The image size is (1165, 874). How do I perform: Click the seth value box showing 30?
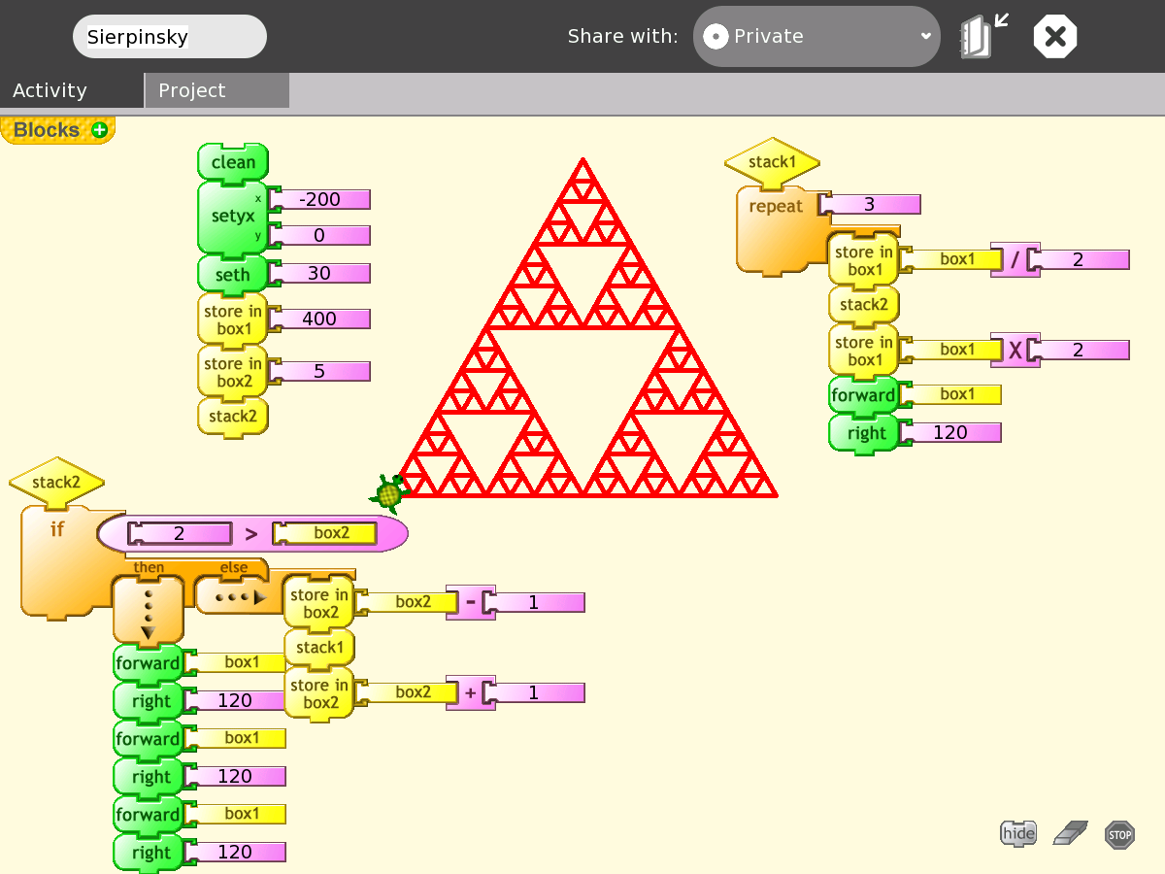click(x=319, y=273)
